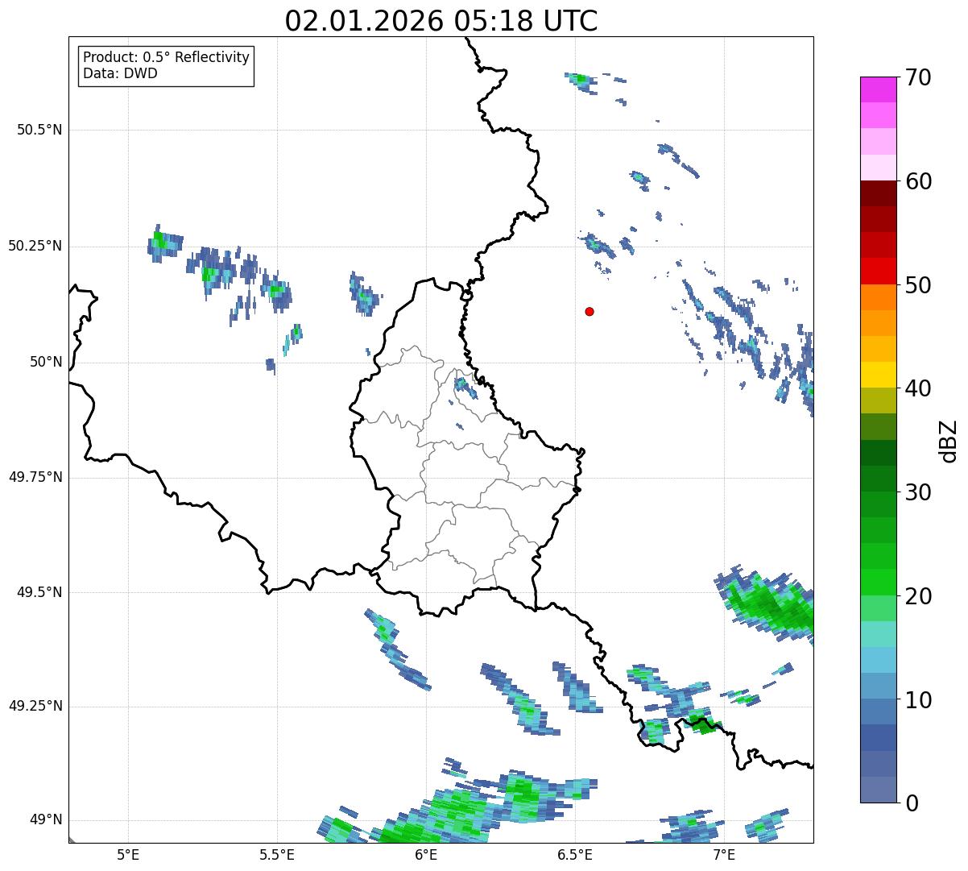
Task: Click the 49.25°N latitude label
Action: (x=35, y=706)
